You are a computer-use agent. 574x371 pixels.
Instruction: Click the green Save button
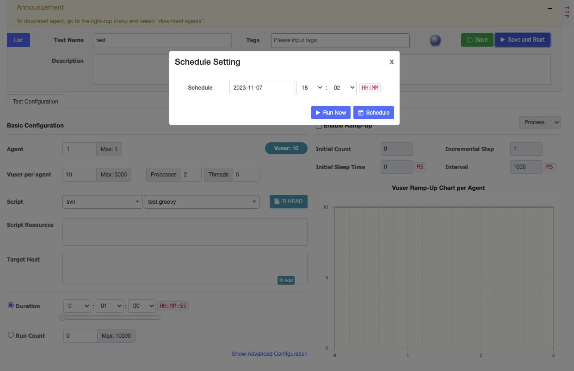(477, 40)
